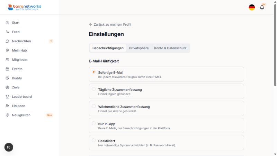
Task: Click the Mitglieder people icon
Action: pos(7,60)
